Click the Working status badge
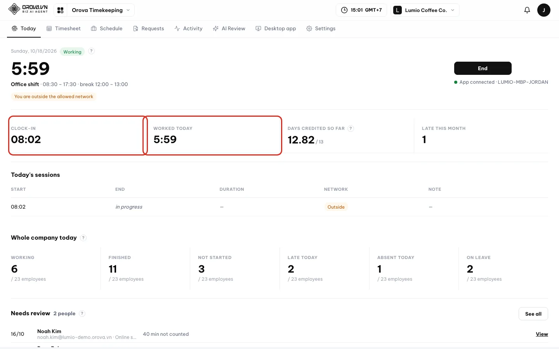The image size is (559, 349). tap(72, 52)
